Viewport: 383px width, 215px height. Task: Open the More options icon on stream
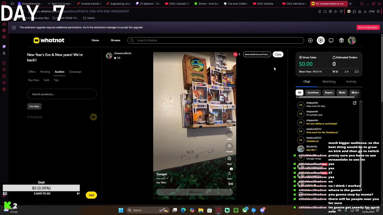(x=229, y=134)
